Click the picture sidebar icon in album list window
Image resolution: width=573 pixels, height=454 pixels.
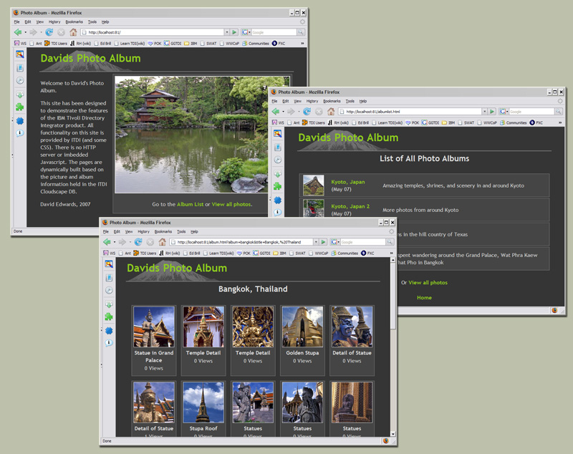pyautogui.click(x=278, y=134)
